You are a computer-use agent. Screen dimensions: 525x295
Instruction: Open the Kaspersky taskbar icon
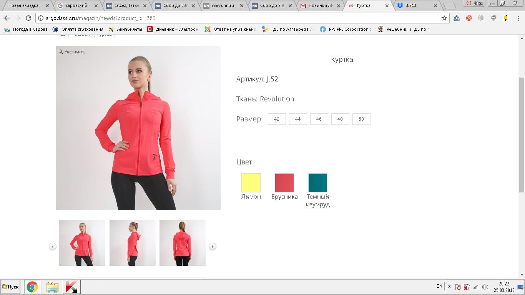coord(71,287)
